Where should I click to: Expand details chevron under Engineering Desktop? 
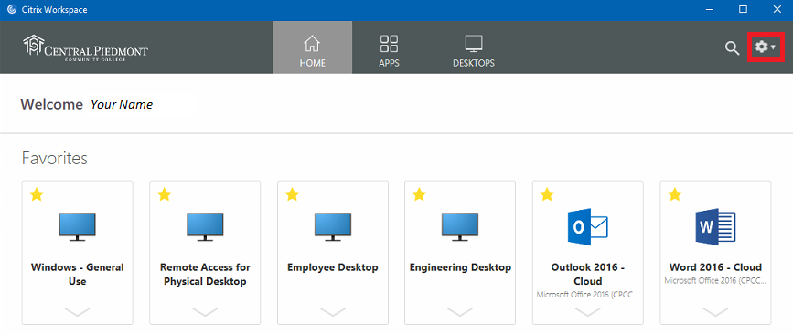[x=460, y=312]
